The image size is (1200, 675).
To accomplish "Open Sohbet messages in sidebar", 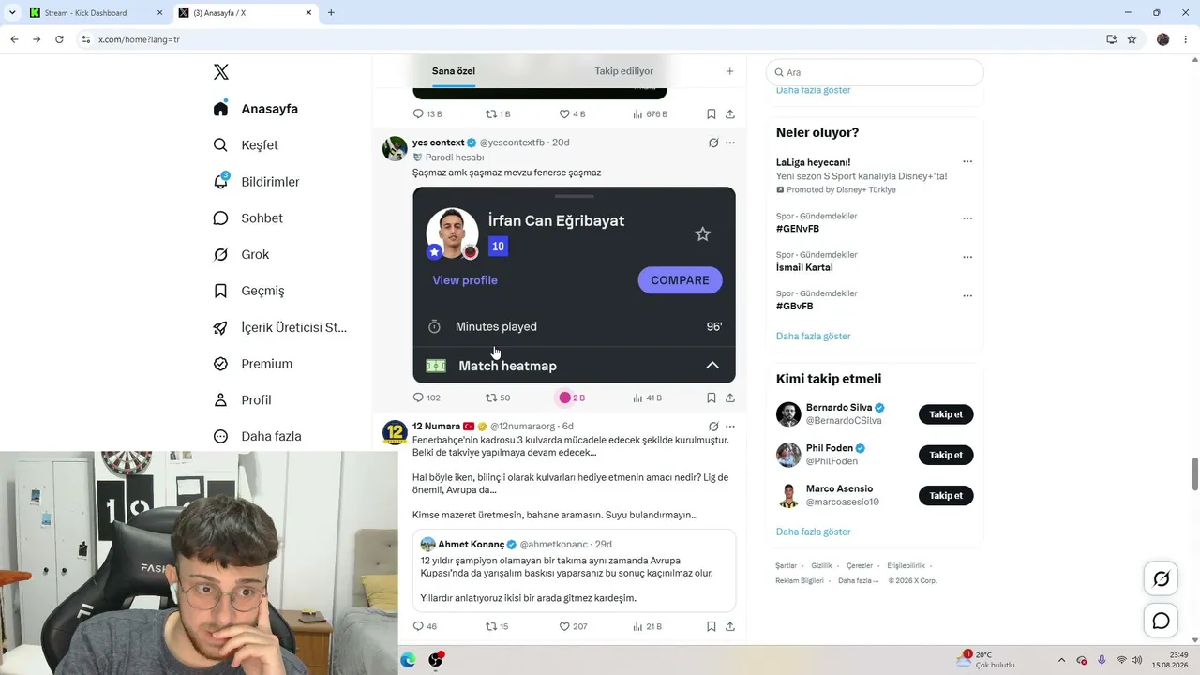I will (x=247, y=218).
